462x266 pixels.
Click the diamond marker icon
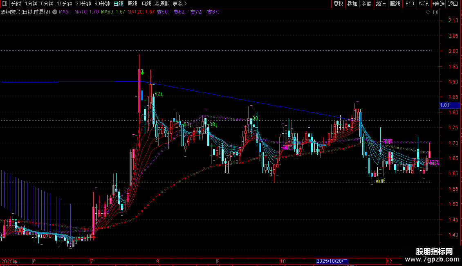pyautogui.click(x=428, y=12)
